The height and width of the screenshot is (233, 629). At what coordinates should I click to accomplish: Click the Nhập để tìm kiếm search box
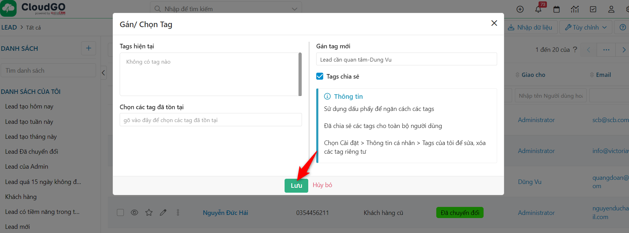coord(226,9)
